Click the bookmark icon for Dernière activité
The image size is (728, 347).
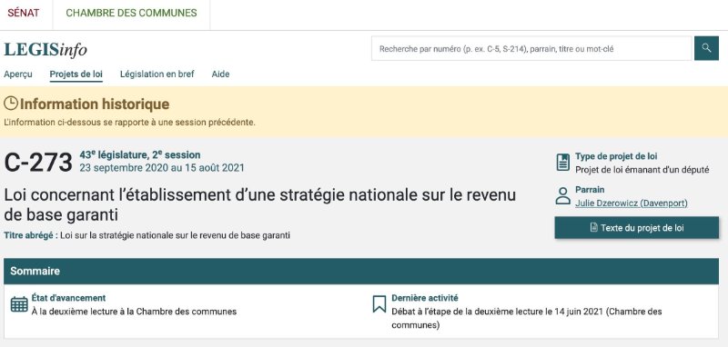pos(379,304)
